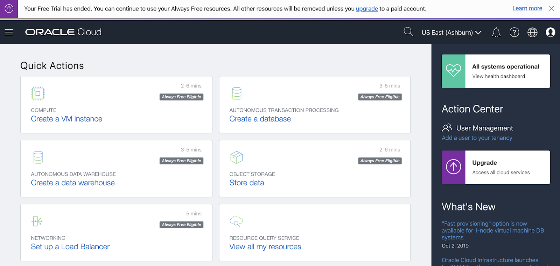560x266 pixels.
Task: Dismiss the free trial banner
Action: coord(551,9)
